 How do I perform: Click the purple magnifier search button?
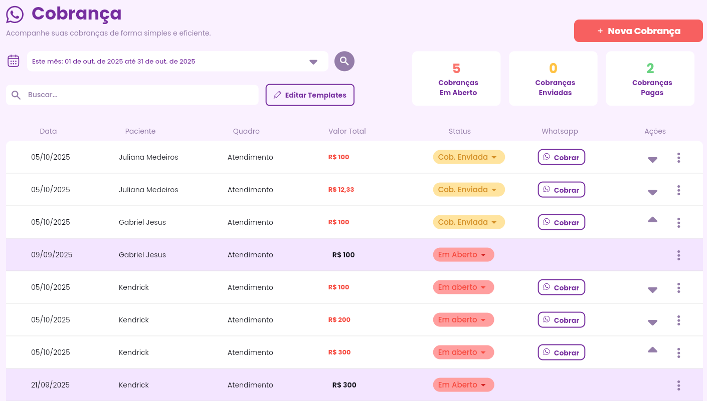pos(344,61)
